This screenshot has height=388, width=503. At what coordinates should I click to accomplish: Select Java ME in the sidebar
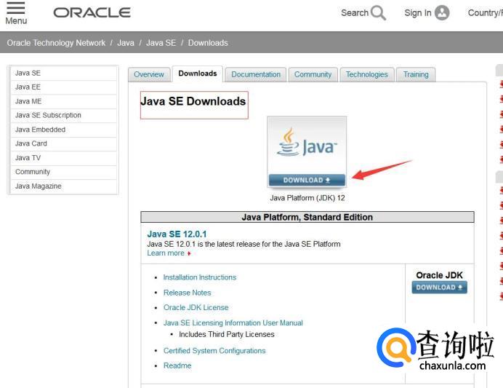(63, 101)
